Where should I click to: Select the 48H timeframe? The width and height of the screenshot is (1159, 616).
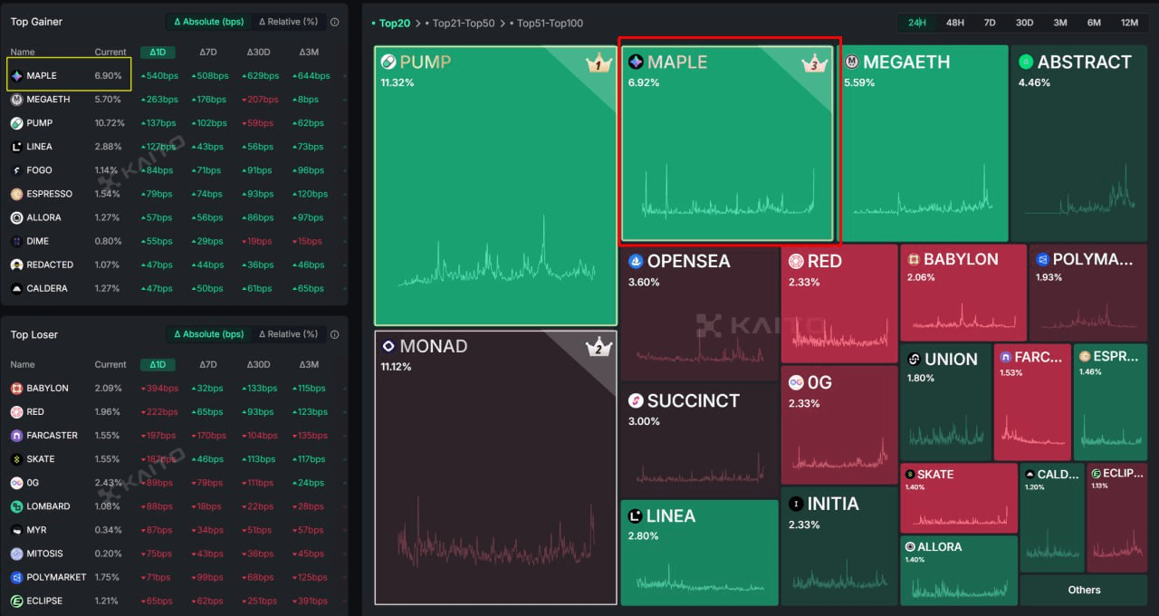(x=955, y=23)
